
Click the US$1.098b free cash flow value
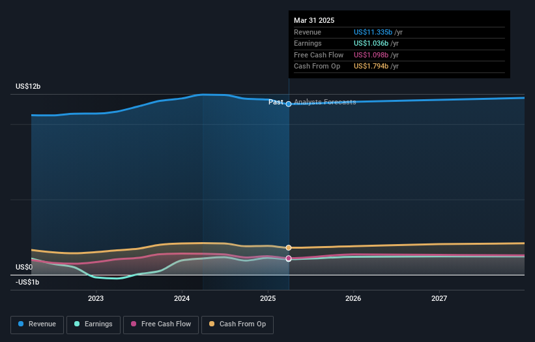[371, 55]
